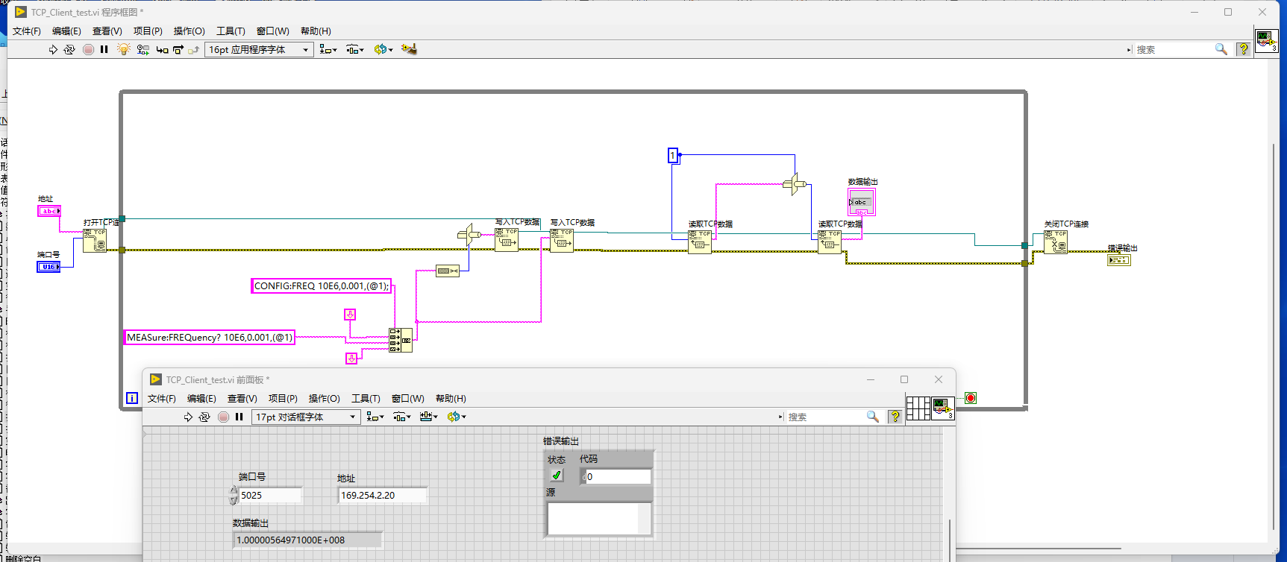
Task: Toggle Highlight Execution lightbulb
Action: [x=124, y=49]
